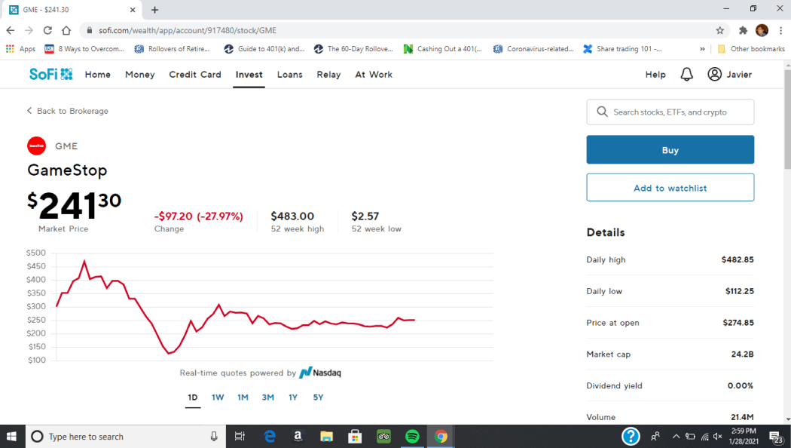Image resolution: width=791 pixels, height=448 pixels.
Task: Show hidden system tray icons
Action: click(x=676, y=436)
